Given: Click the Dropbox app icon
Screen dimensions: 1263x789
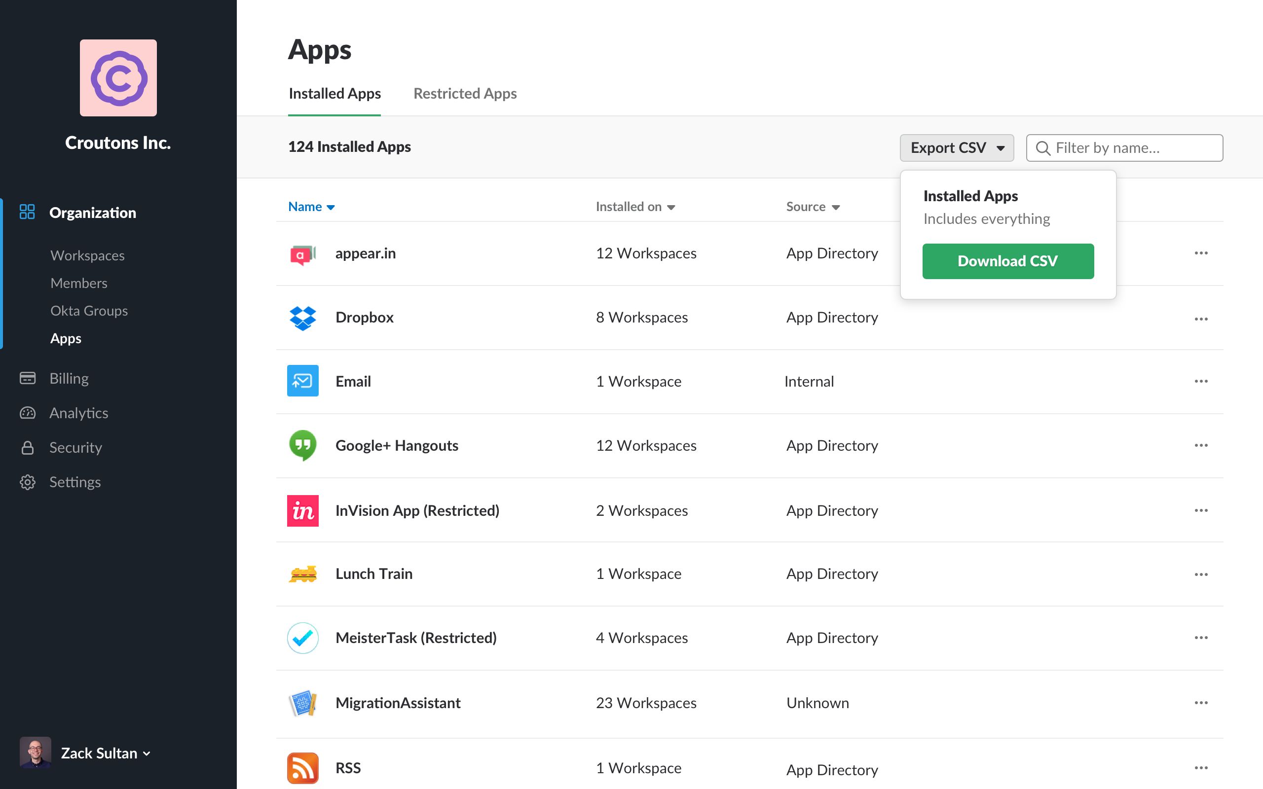Looking at the screenshot, I should [x=303, y=318].
